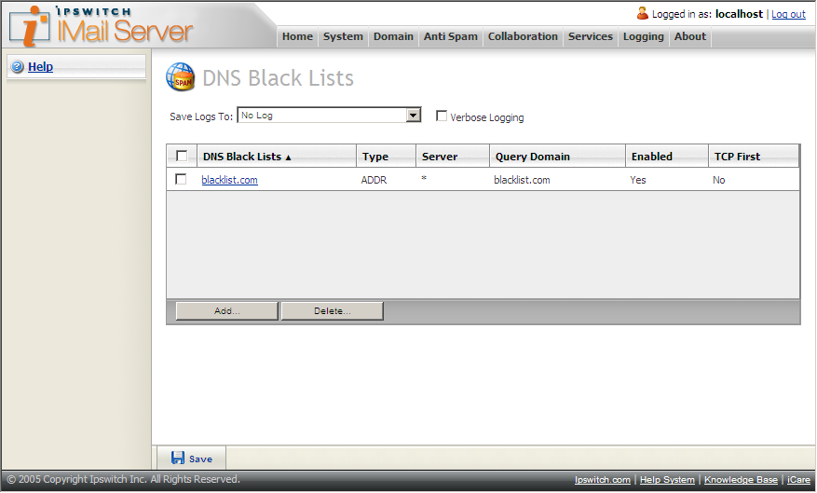The image size is (817, 493).
Task: Open the Knowledge Base footer link
Action: [741, 480]
